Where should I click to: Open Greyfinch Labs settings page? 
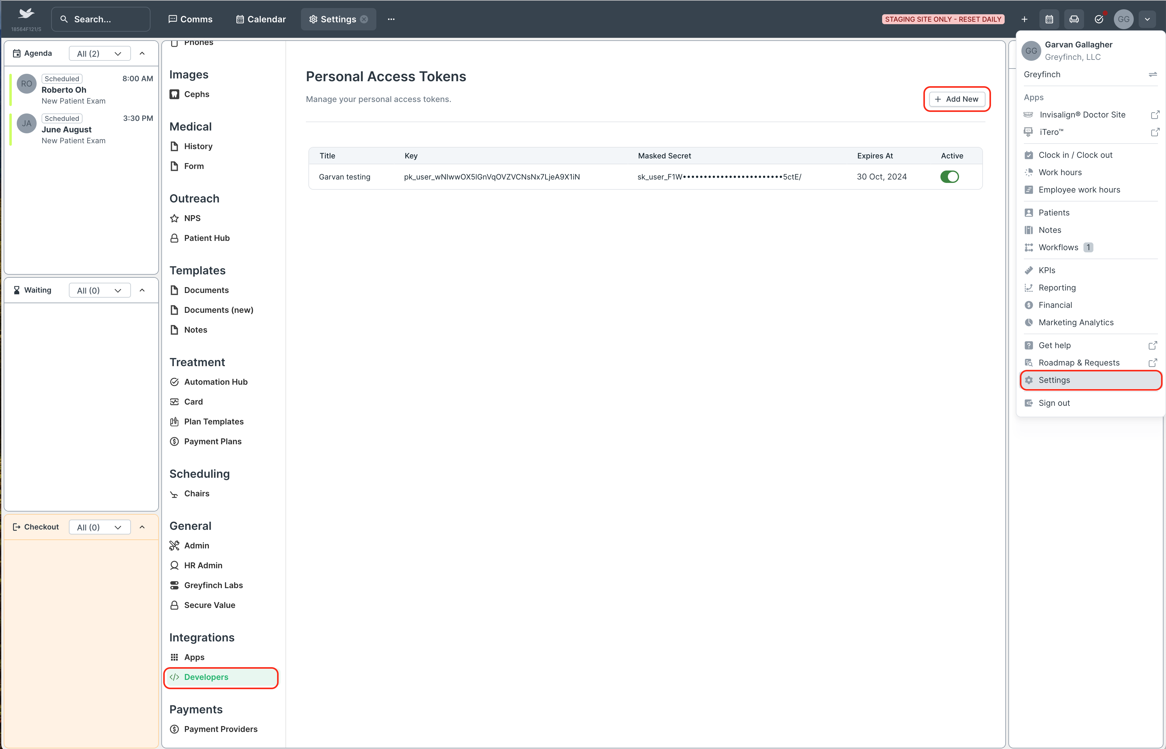(x=213, y=585)
